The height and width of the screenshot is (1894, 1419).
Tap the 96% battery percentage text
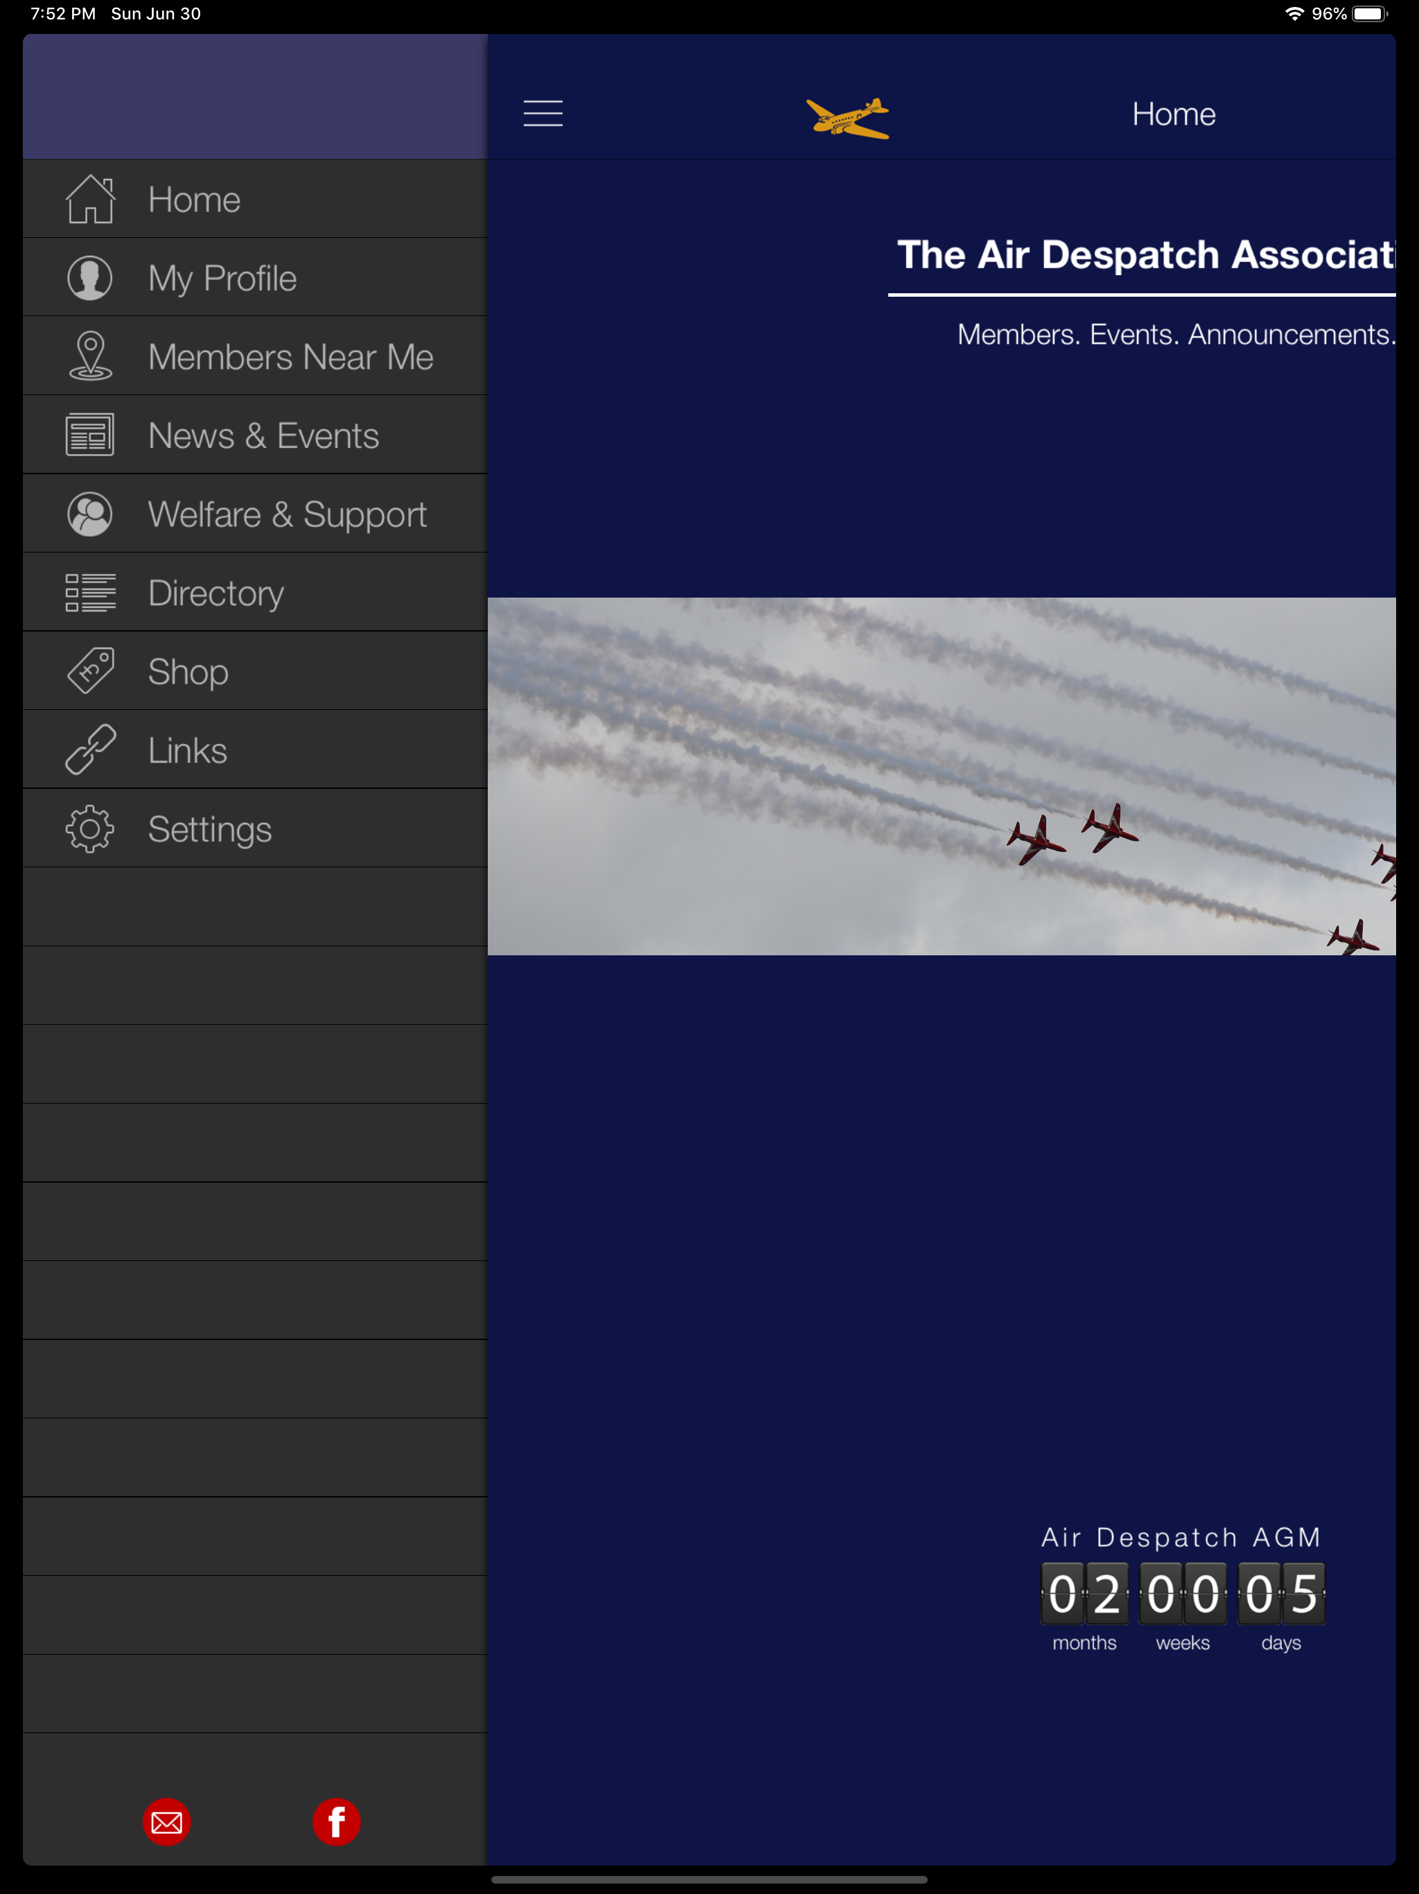[x=1329, y=14]
